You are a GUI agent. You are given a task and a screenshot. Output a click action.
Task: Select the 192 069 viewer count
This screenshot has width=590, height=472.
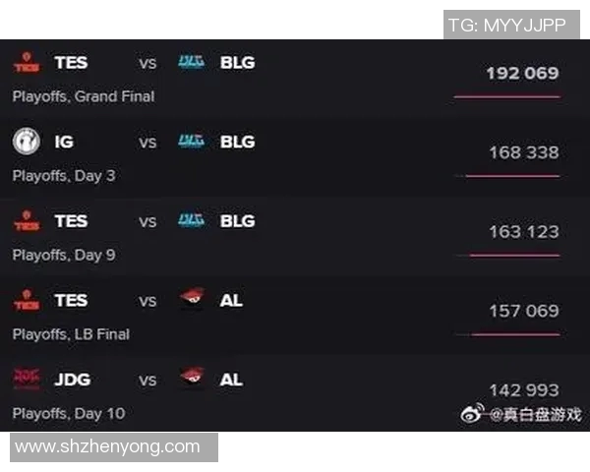coord(522,74)
